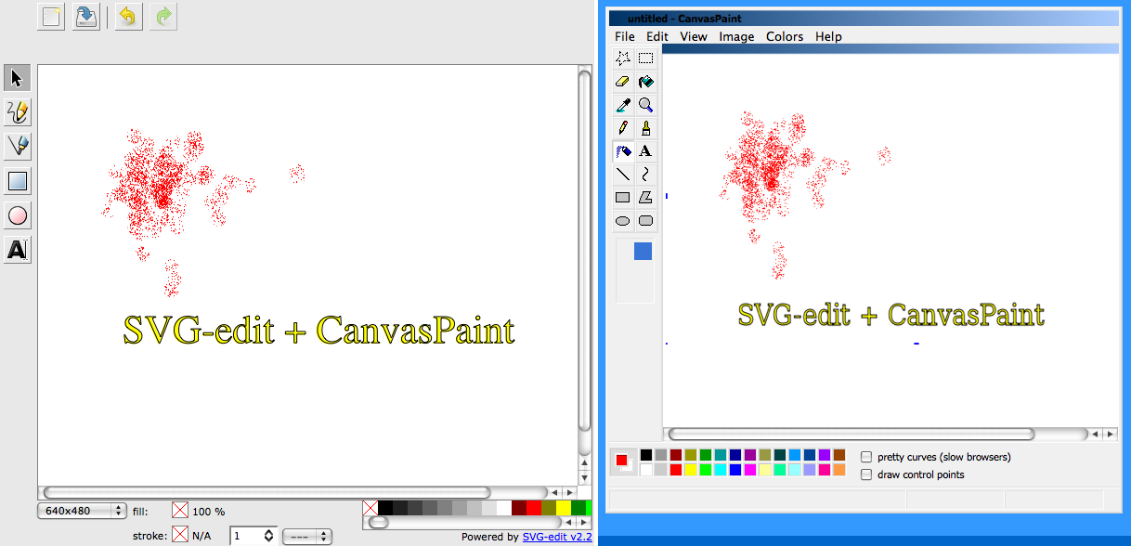Select the arrow Select tool in SVG-edit
Image resolution: width=1131 pixels, height=546 pixels.
(18, 78)
